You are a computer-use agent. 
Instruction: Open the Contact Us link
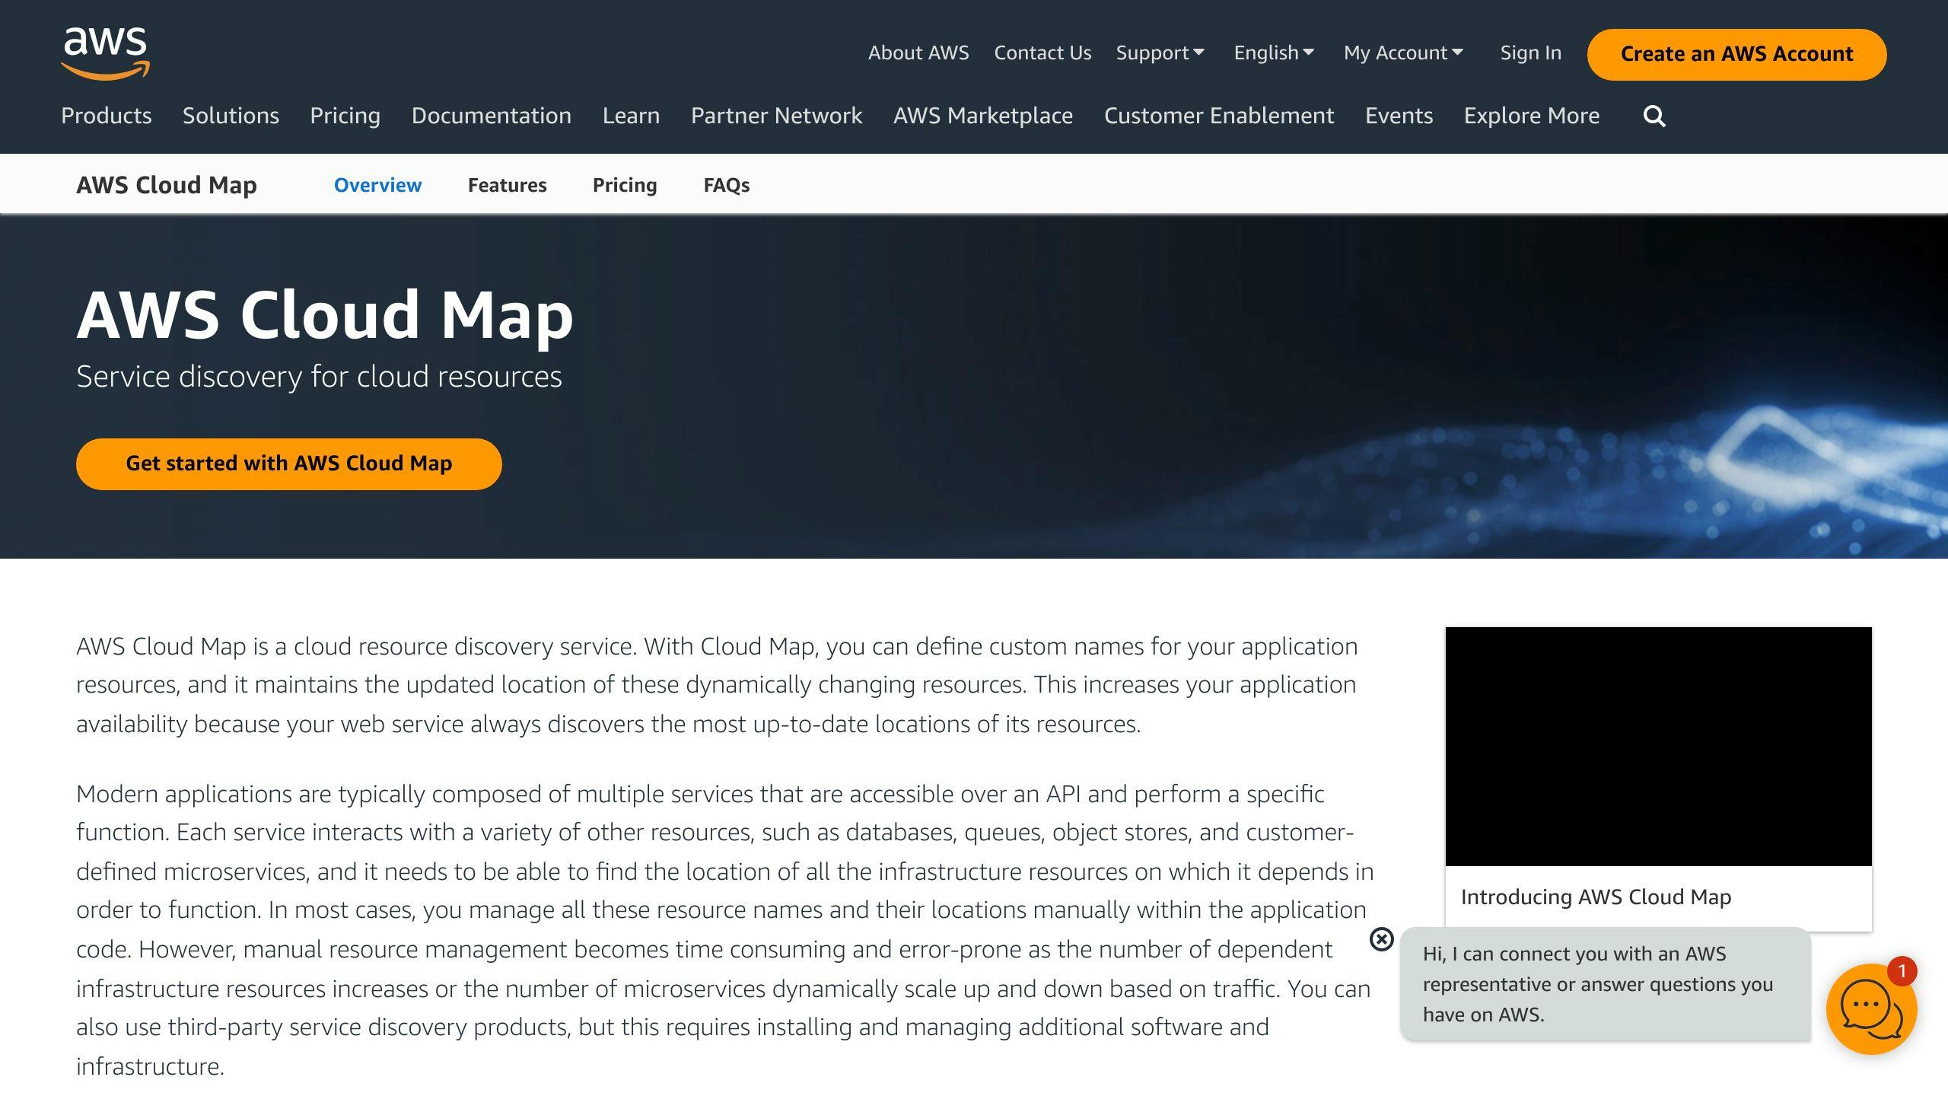tap(1042, 53)
